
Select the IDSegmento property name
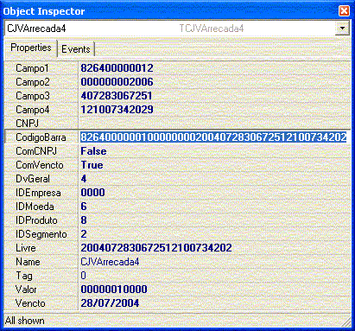point(41,234)
